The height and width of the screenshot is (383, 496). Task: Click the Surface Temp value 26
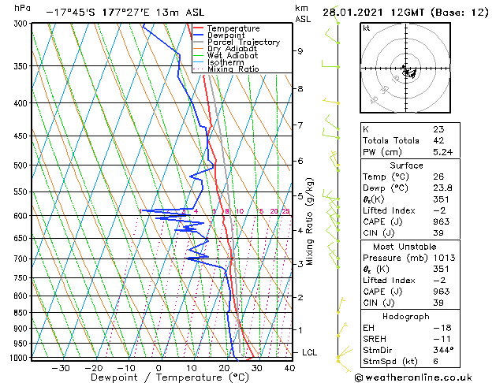pos(438,177)
